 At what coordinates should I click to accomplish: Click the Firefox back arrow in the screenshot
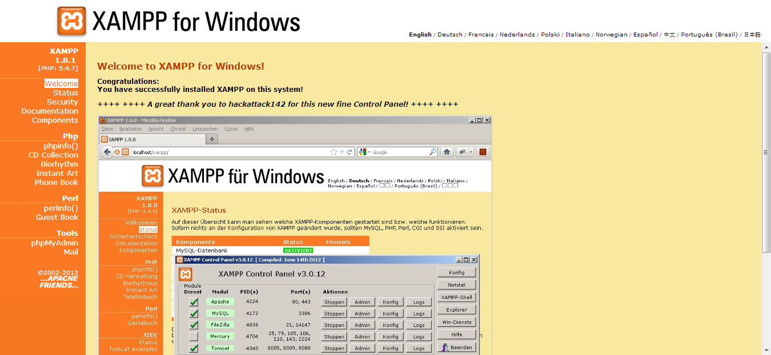[107, 152]
